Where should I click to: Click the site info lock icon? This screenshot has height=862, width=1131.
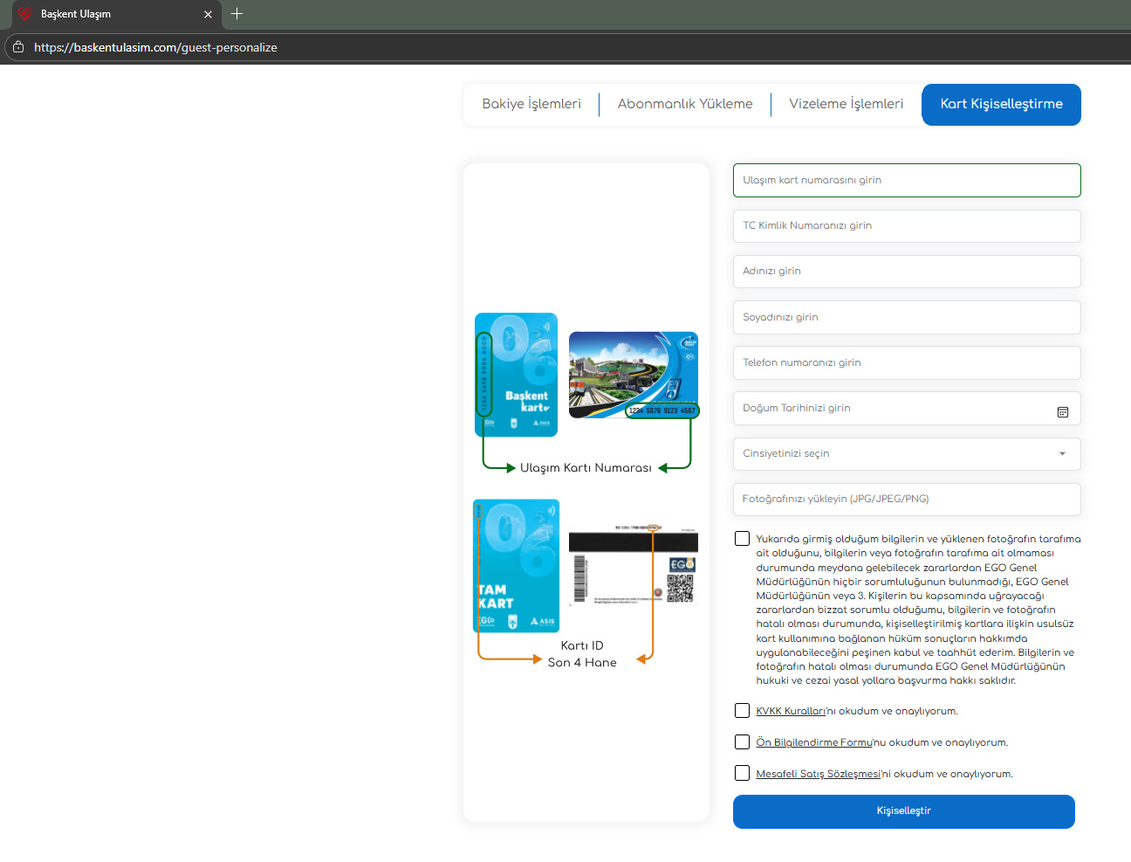coord(18,47)
